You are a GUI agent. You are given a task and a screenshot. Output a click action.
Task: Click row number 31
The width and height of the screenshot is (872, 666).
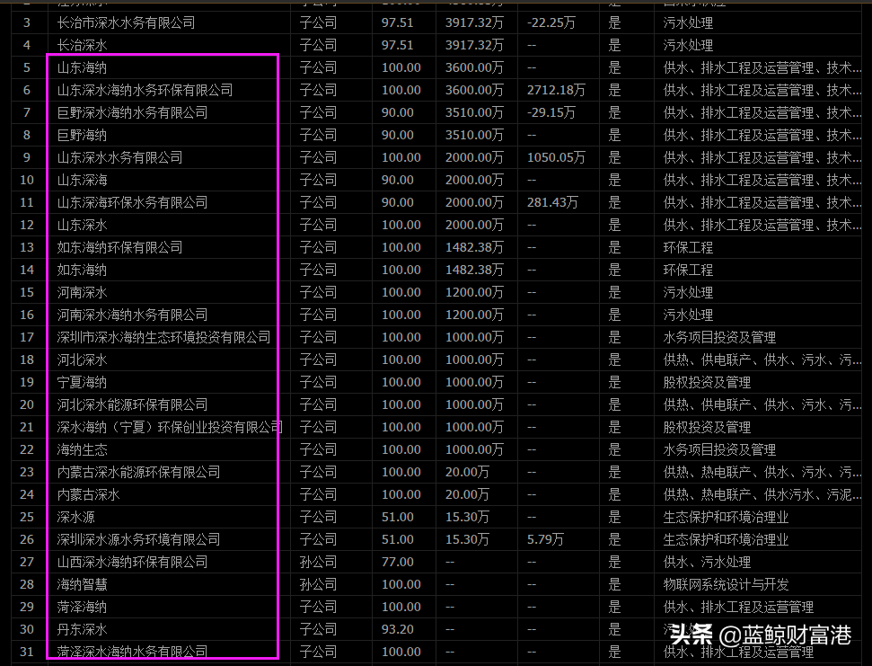point(27,652)
